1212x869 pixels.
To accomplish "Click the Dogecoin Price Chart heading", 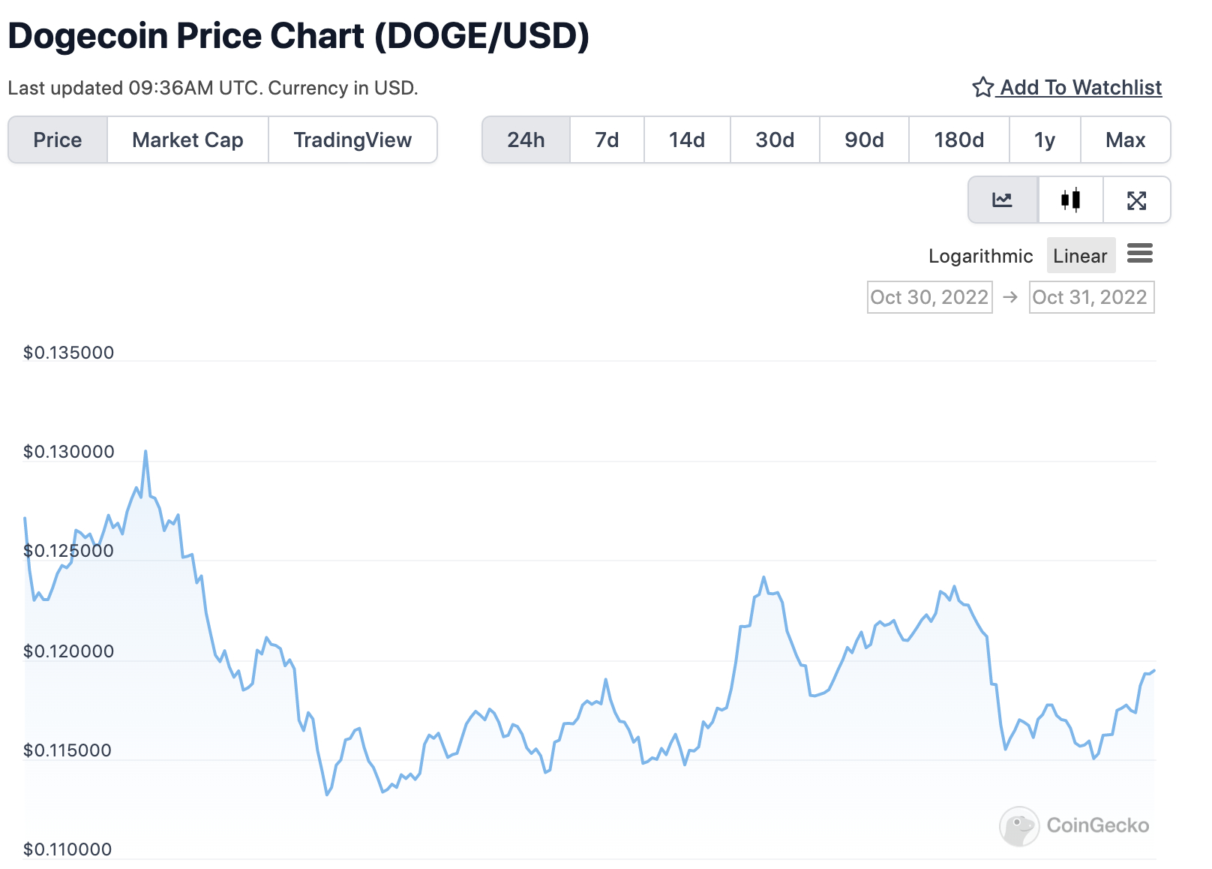I will [x=298, y=36].
